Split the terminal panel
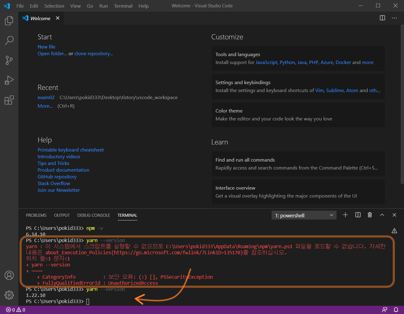The image size is (404, 314). pos(358,215)
